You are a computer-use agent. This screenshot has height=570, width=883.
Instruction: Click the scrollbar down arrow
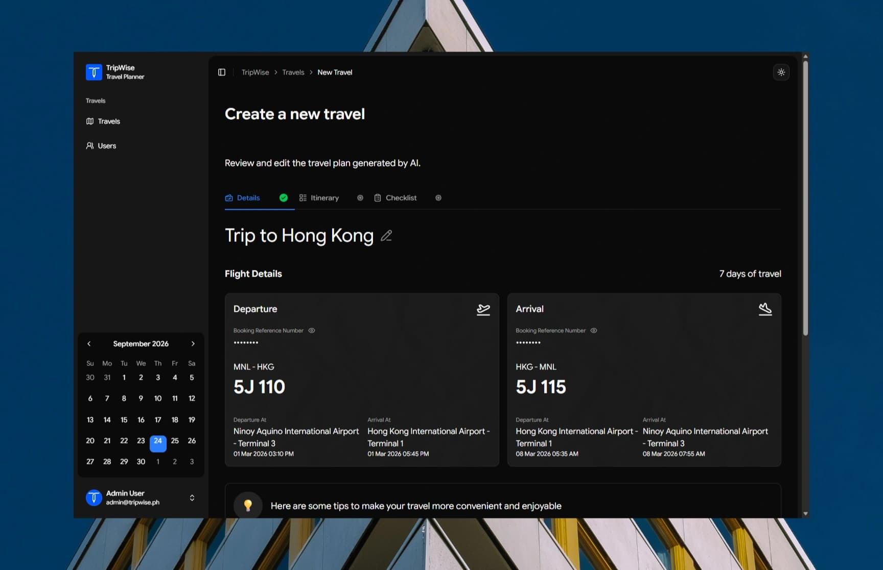[x=805, y=514]
